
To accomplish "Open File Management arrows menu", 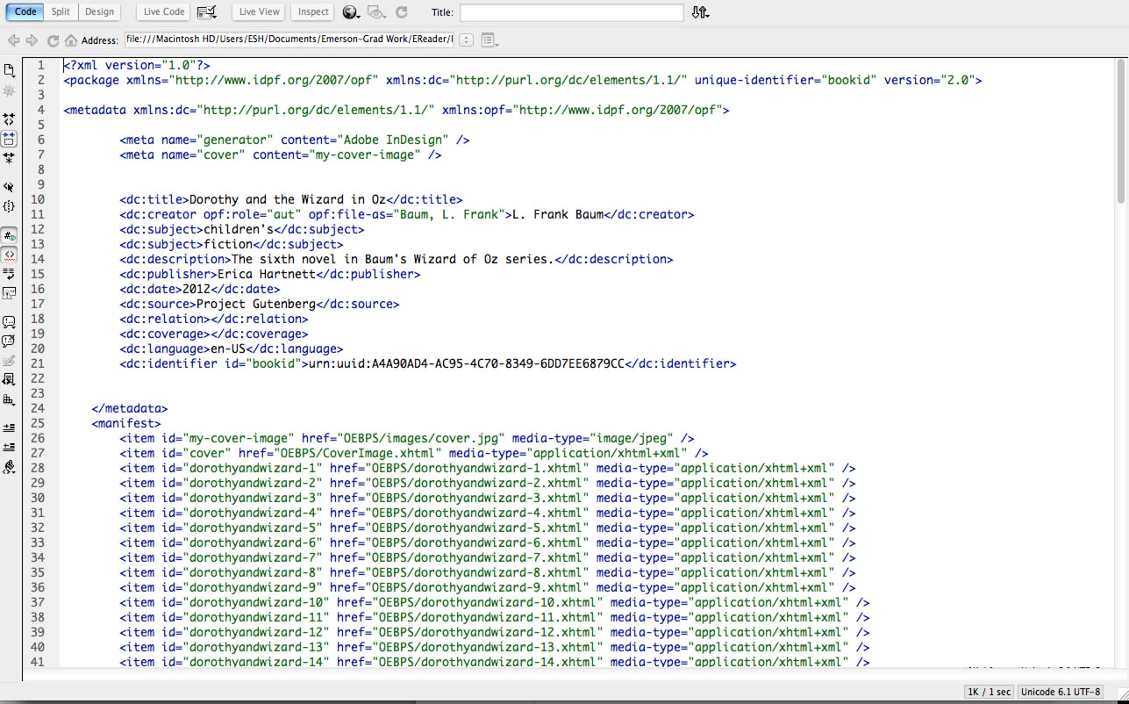I will (699, 12).
